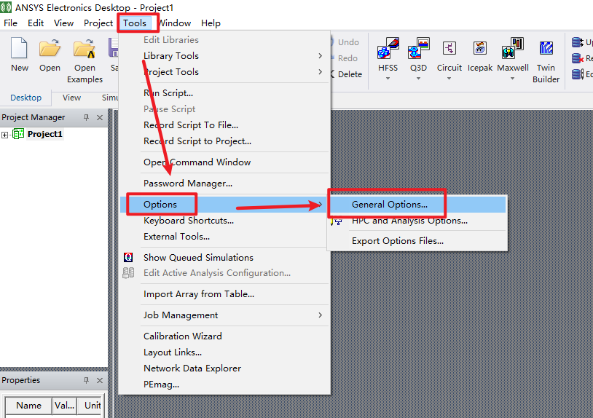
Task: Choose HPC and Analysis Options...
Action: coord(409,221)
